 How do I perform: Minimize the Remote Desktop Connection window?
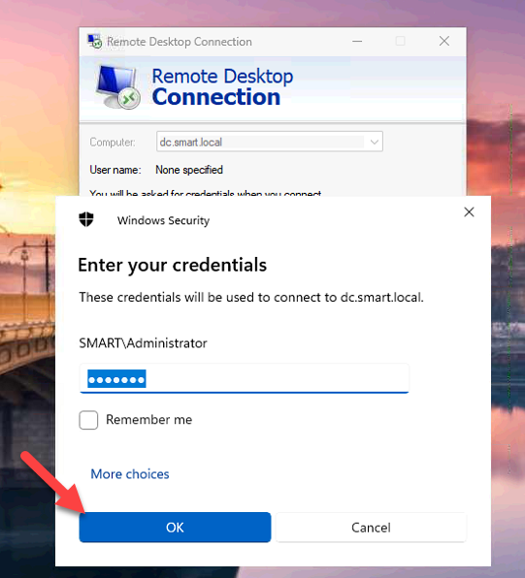[357, 41]
